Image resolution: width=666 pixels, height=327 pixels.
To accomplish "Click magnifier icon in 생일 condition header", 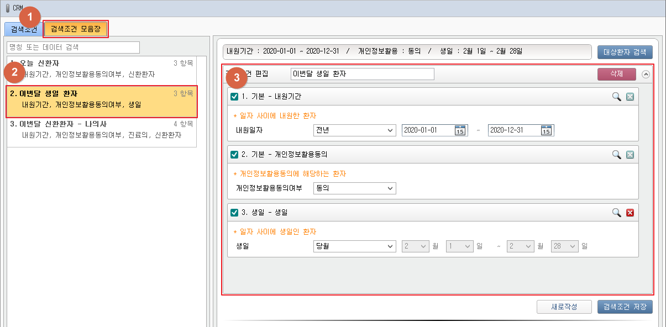I will coord(616,213).
